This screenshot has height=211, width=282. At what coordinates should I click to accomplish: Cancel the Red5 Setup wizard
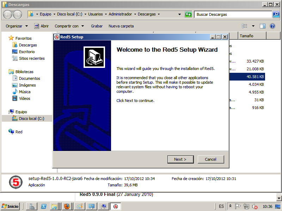(x=211, y=159)
